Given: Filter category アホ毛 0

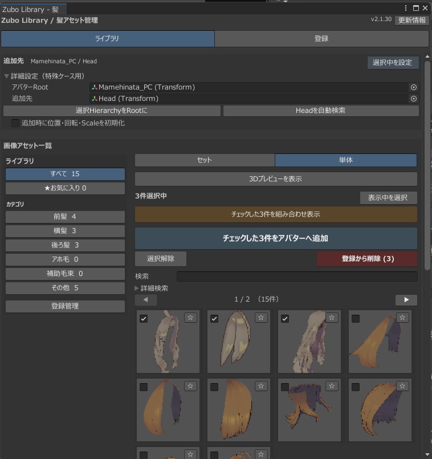Looking at the screenshot, I should click(65, 259).
